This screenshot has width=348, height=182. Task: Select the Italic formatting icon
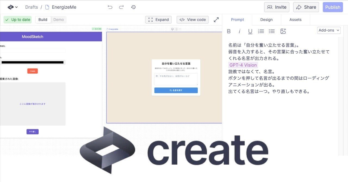tap(239, 31)
